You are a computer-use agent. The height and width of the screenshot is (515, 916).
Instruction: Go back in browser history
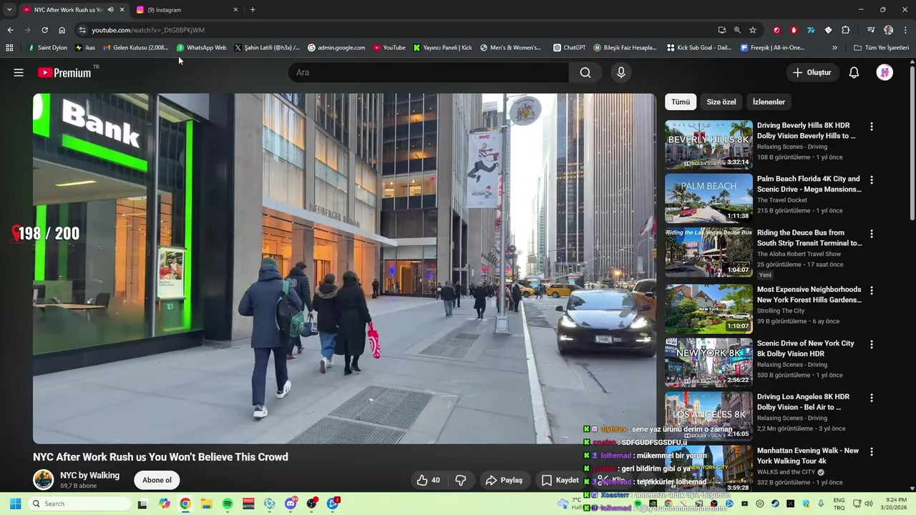pyautogui.click(x=10, y=30)
